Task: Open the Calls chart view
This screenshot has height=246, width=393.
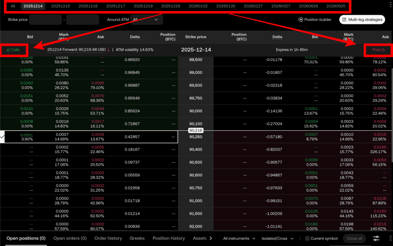Action: (x=13, y=50)
